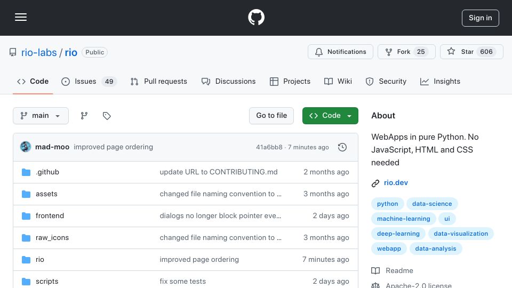This screenshot has height=288, width=512.
Task: Open the frontend folder
Action: (x=50, y=216)
